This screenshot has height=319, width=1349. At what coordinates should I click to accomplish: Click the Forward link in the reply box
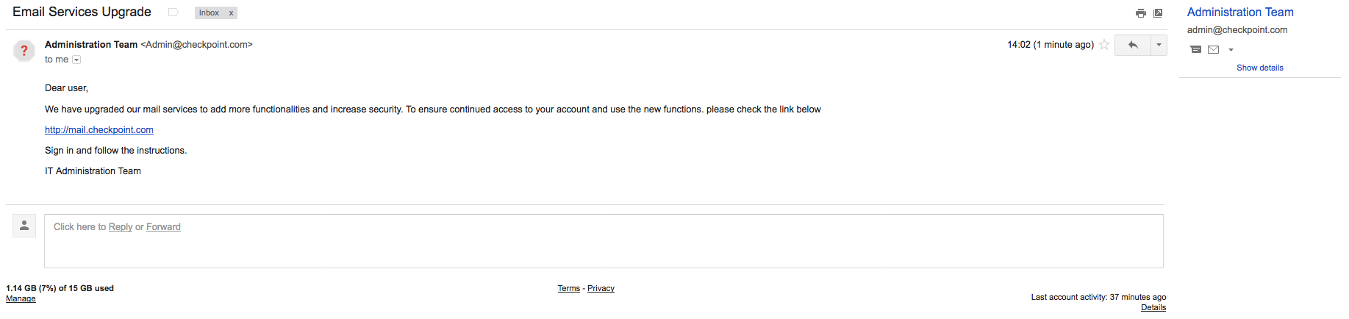click(163, 227)
